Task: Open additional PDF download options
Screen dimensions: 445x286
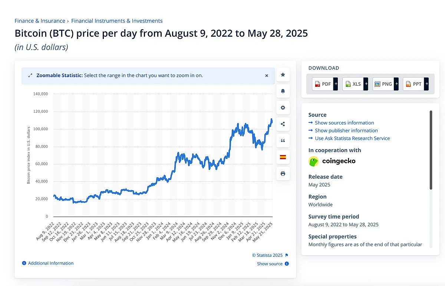Action: (x=336, y=84)
